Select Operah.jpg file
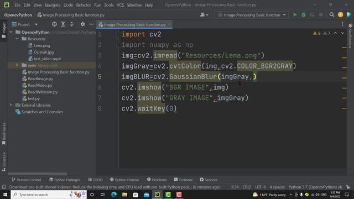 [x=44, y=52]
